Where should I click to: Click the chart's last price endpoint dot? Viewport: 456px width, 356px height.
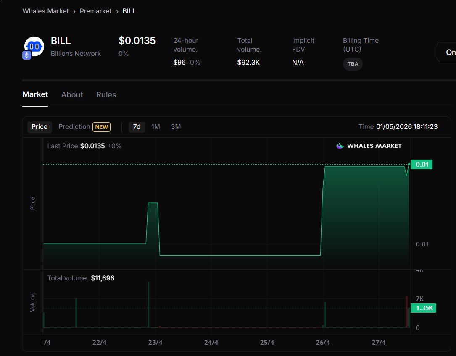pos(409,164)
